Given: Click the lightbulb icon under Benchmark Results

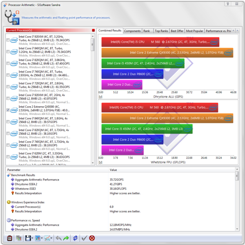Looking at the screenshot, I should click(13, 193).
